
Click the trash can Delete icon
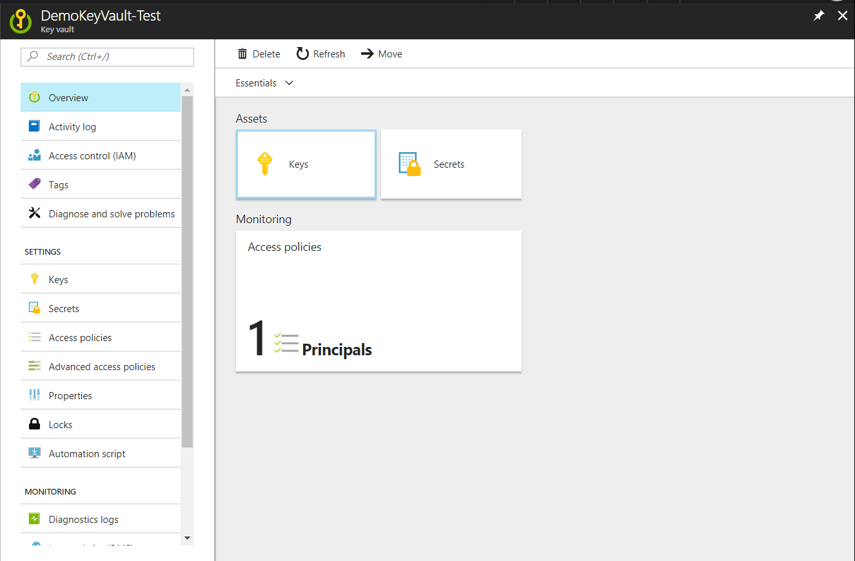click(x=242, y=54)
